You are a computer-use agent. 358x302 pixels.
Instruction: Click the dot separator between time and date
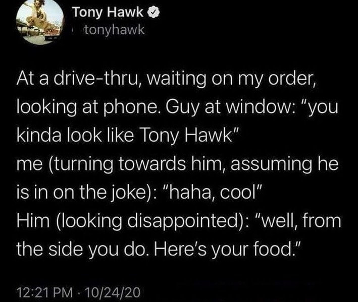(x=79, y=292)
